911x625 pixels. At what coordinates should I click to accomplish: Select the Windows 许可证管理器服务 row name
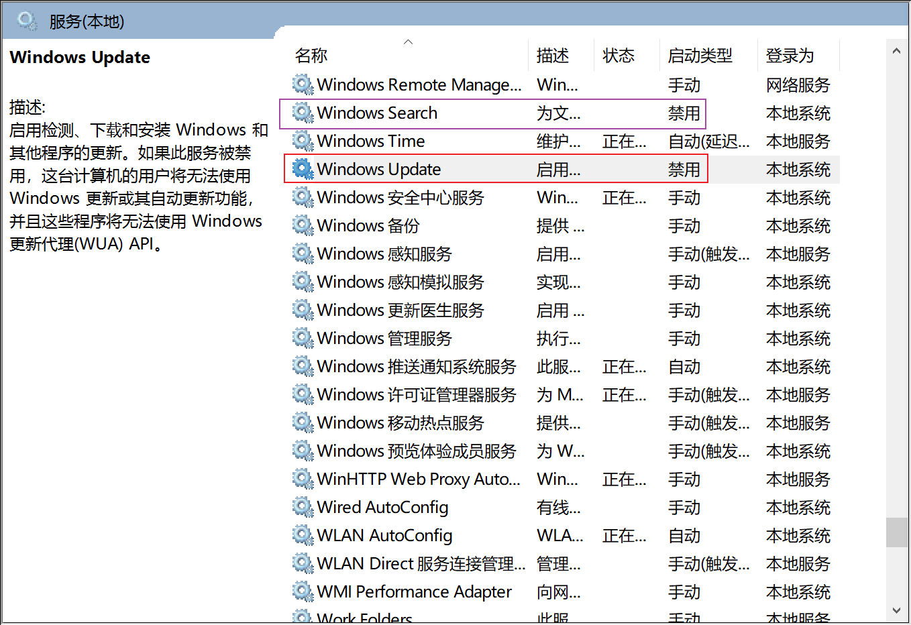coord(417,394)
